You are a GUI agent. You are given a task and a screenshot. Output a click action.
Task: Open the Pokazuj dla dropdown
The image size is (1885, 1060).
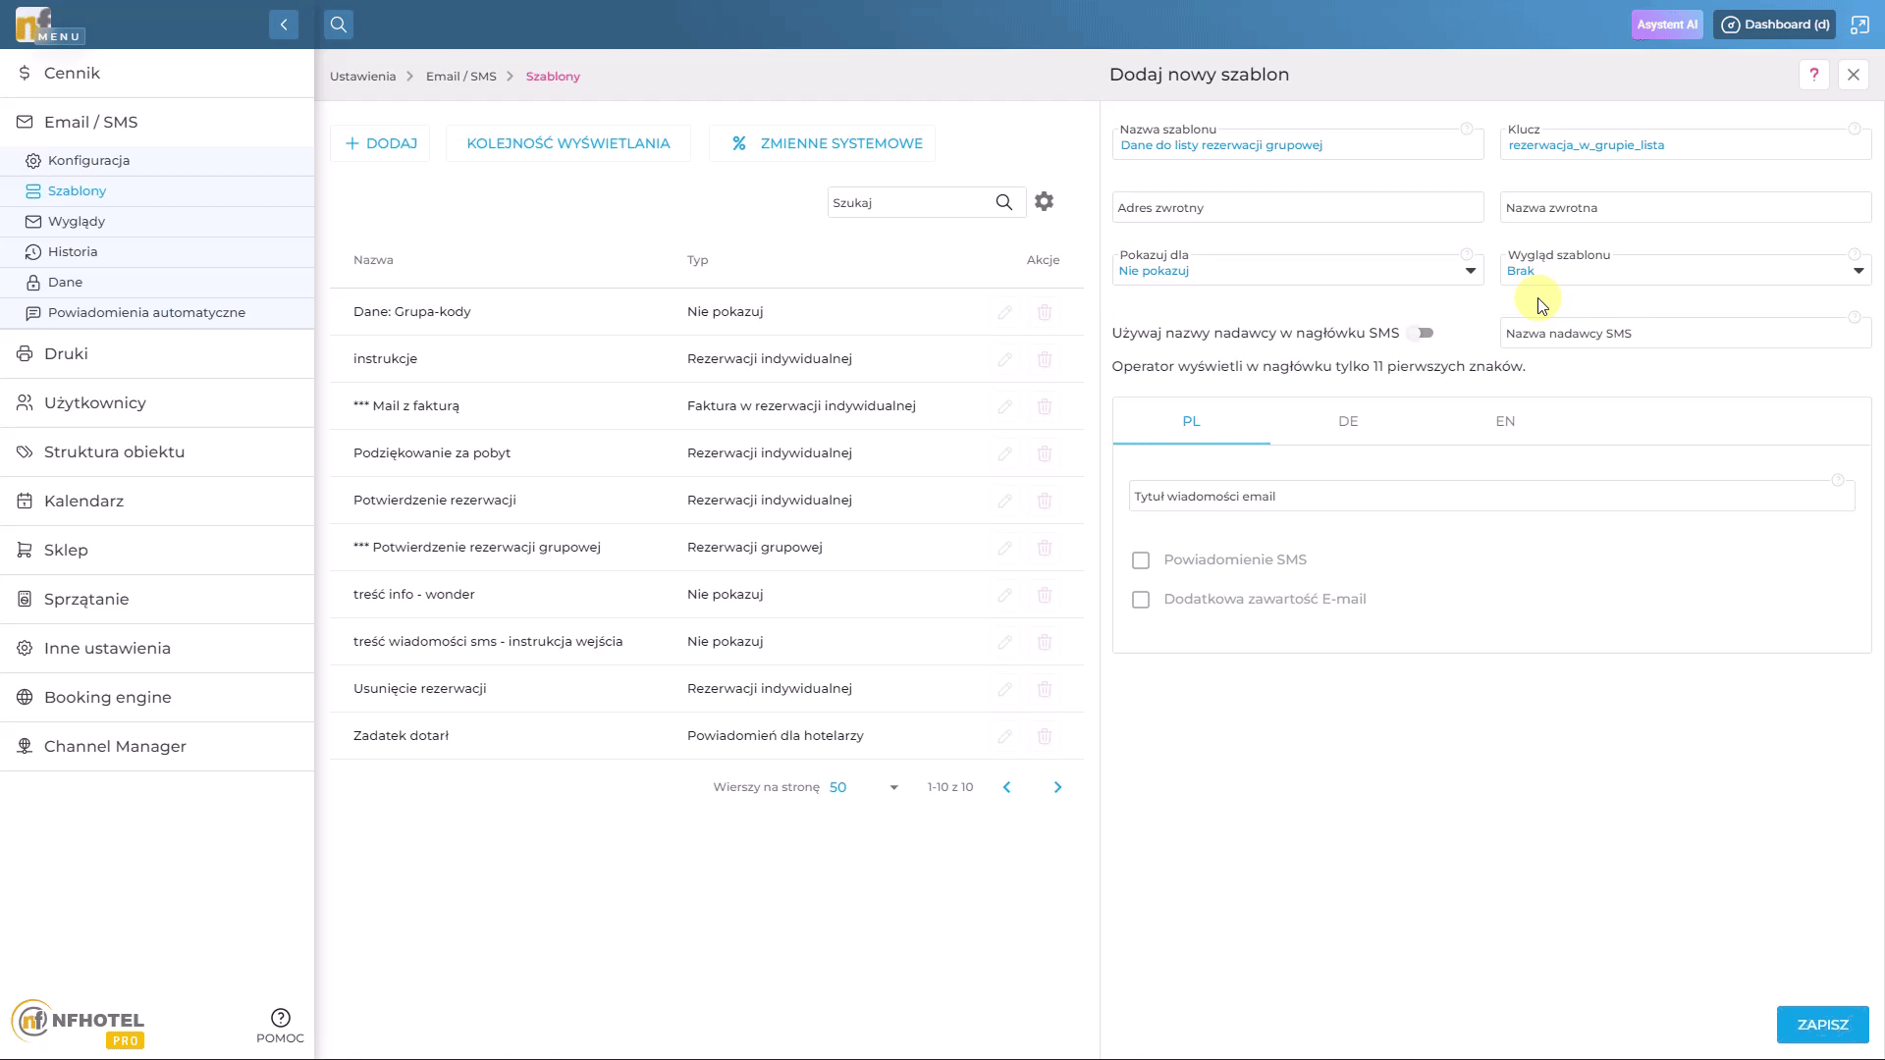coord(1296,270)
